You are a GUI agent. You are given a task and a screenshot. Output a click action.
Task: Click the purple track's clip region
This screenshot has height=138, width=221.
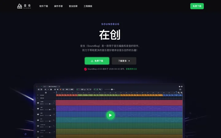(x=119, y=109)
